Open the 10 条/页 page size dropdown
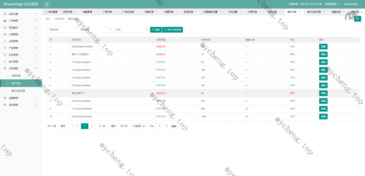This screenshot has height=176, width=365. click(138, 126)
